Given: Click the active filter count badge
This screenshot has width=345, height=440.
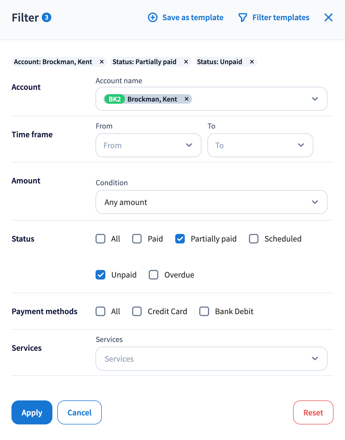Looking at the screenshot, I should tap(47, 17).
